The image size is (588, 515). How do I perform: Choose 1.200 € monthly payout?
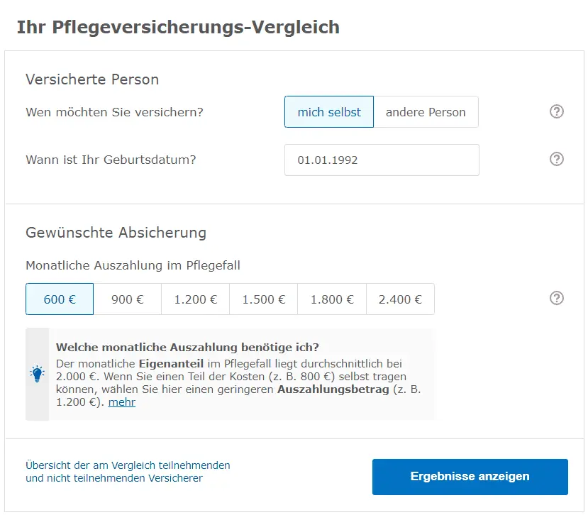195,299
